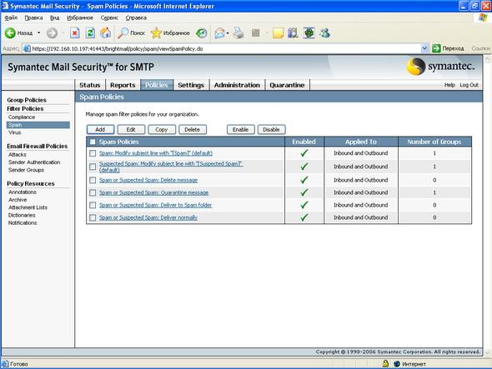Open Spam or Suspected Spam: Deliver normally link
The height and width of the screenshot is (369, 492).
coord(148,217)
